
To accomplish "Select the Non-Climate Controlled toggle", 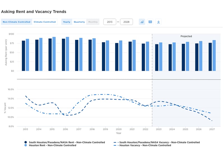I will [17, 22].
